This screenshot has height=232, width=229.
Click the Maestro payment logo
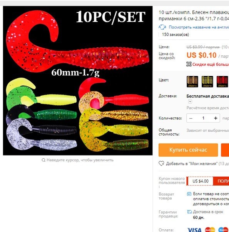coord(223,230)
